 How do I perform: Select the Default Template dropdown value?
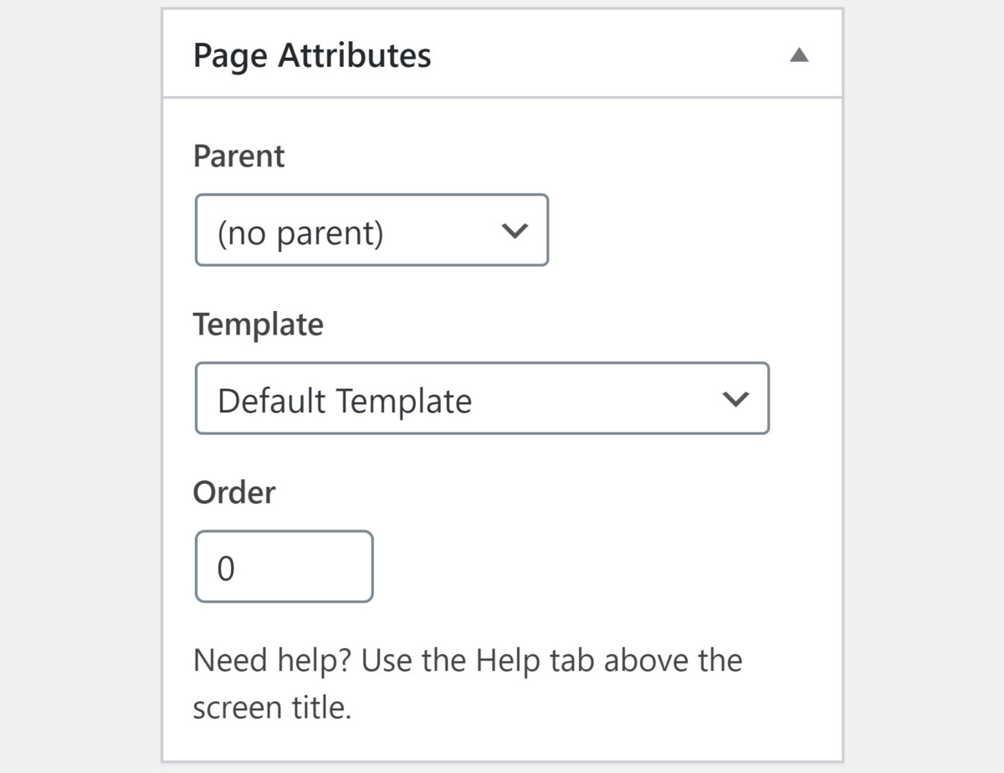(344, 400)
